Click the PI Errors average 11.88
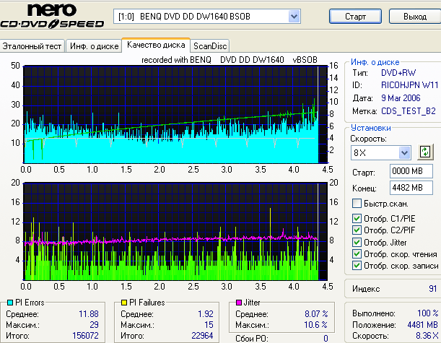The image size is (441, 343). [x=89, y=313]
